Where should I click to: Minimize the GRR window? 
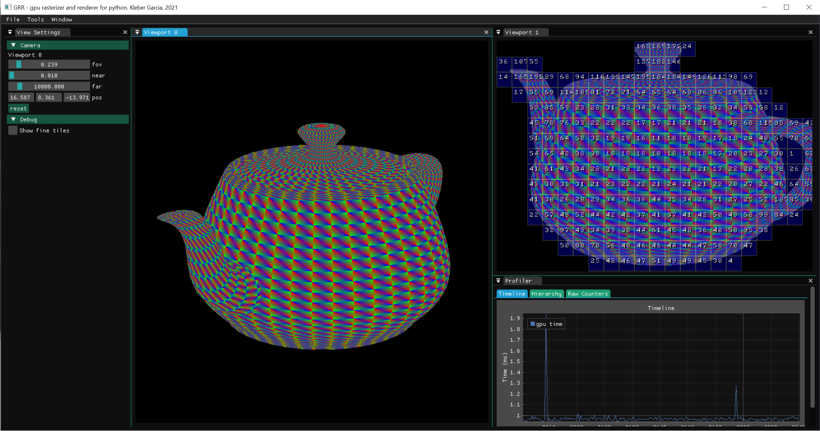764,7
